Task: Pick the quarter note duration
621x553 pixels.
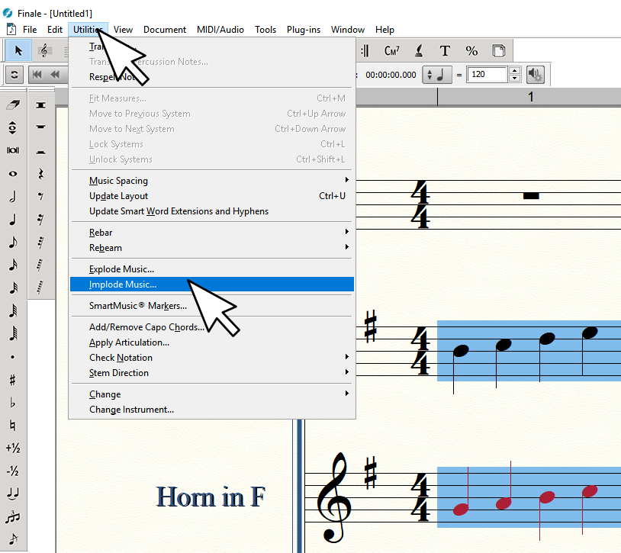Action: pyautogui.click(x=12, y=220)
